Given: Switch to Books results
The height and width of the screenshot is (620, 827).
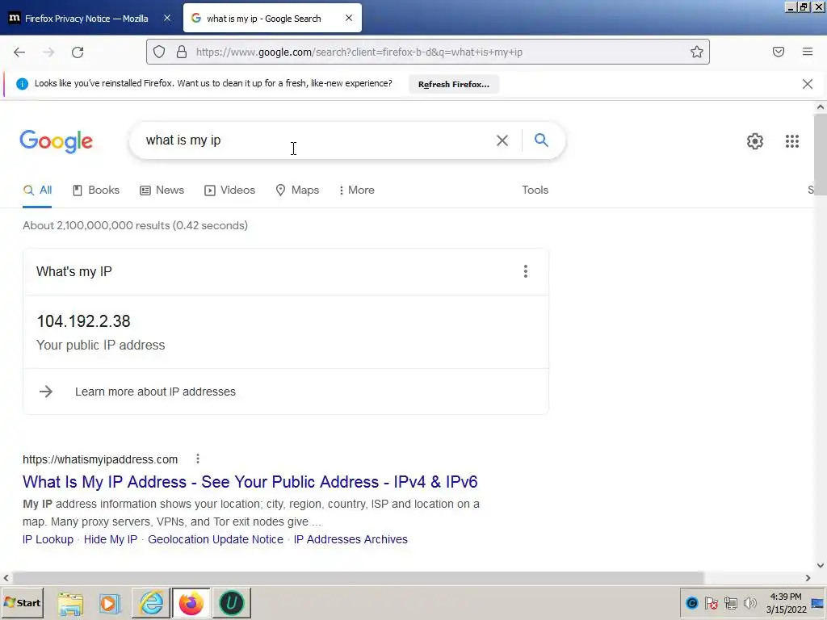Looking at the screenshot, I should tap(96, 191).
